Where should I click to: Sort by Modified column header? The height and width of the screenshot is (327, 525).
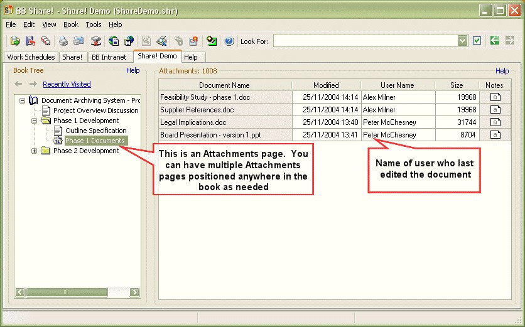(x=326, y=85)
